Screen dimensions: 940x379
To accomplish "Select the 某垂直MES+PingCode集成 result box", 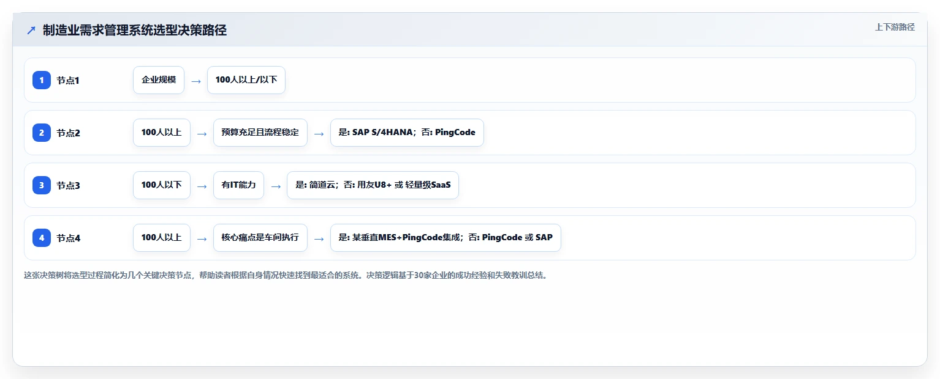I will pos(445,238).
